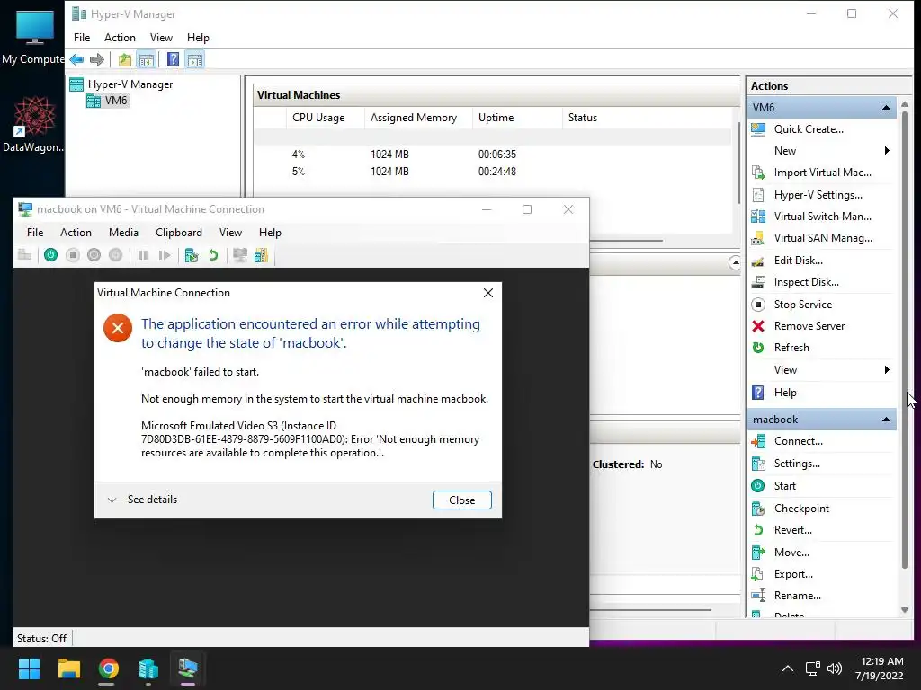The image size is (921, 690).
Task: Open Action menu in Hyper-V Manager
Action: pos(120,38)
